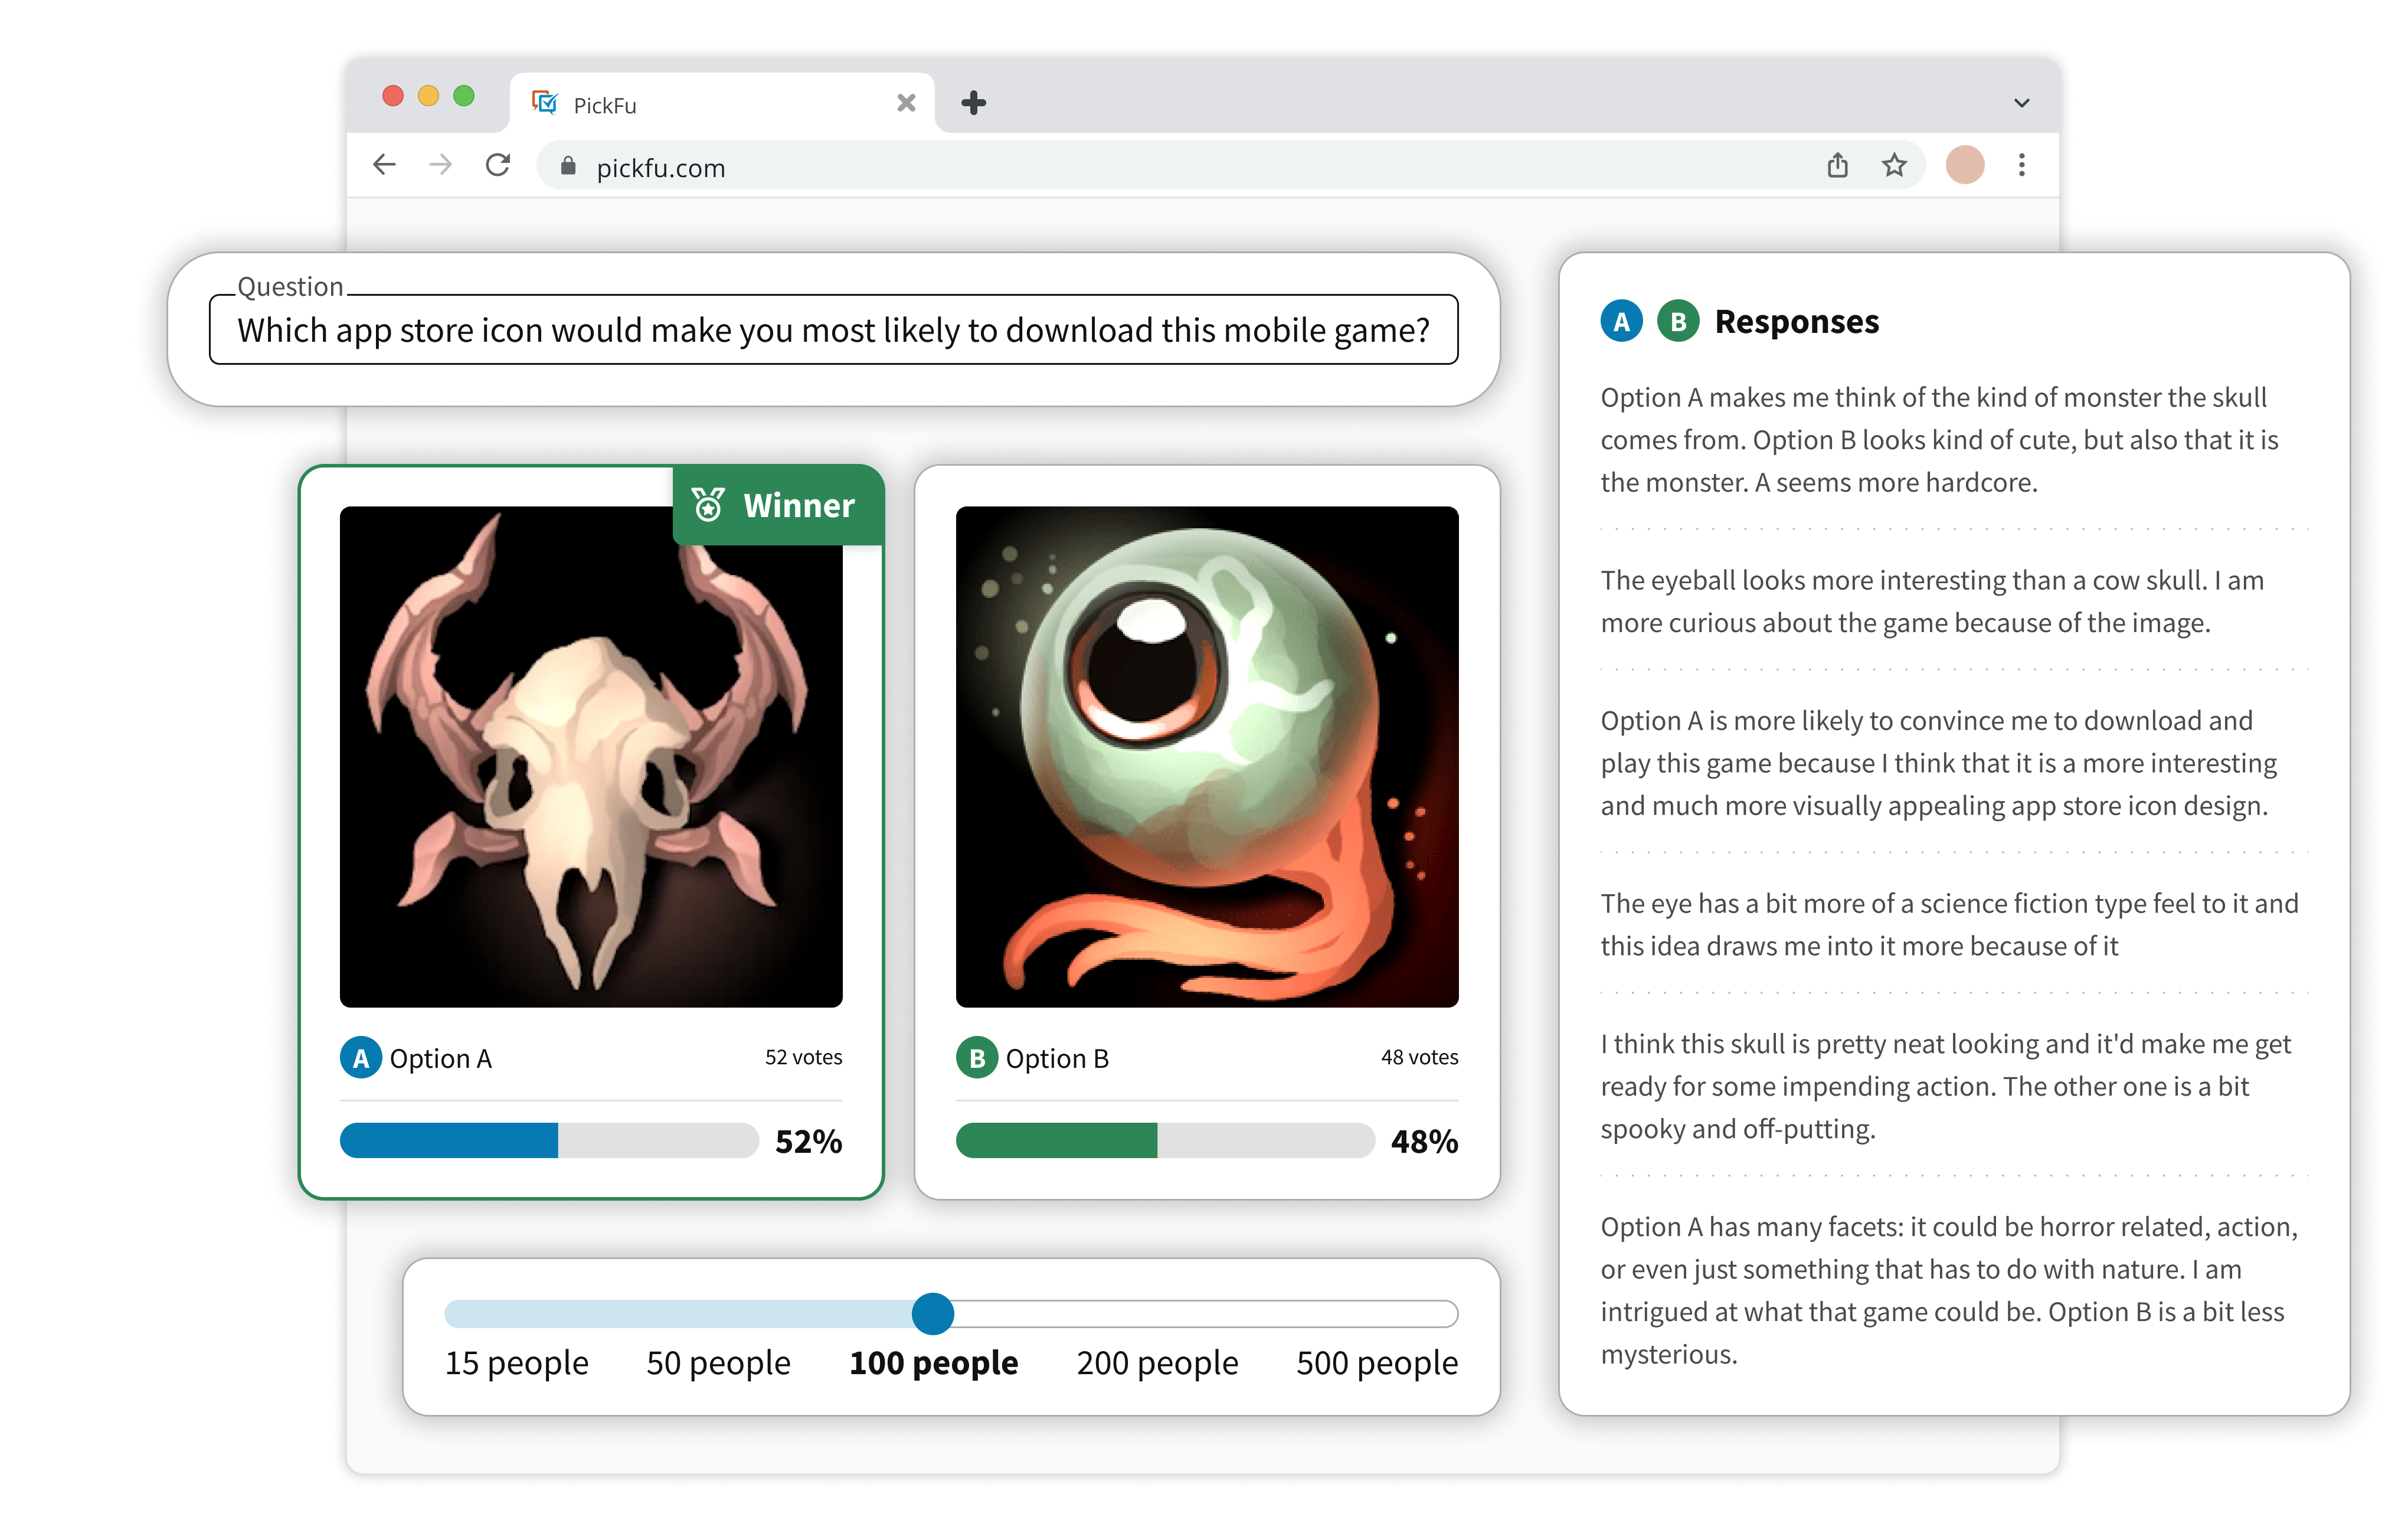Open the round profile avatar
Viewport: 2408px width, 1530px height.
[1964, 165]
